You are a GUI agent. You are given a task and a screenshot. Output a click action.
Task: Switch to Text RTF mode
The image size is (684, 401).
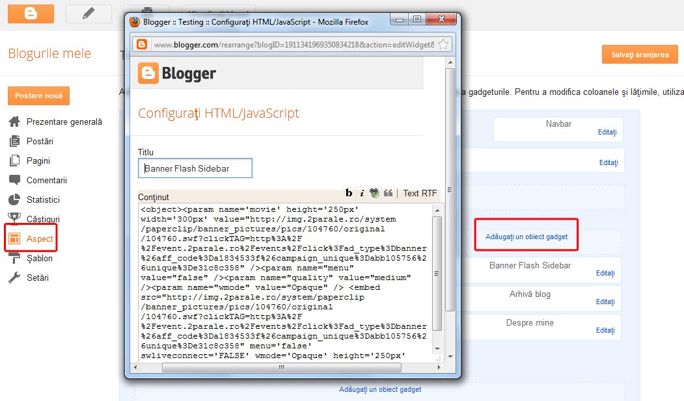pos(420,193)
